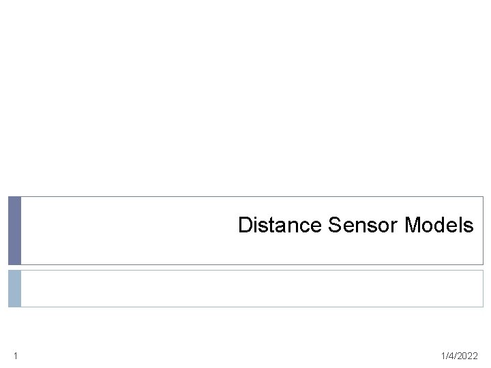Click the "1/4/2022" date in the footer
This screenshot has width=491, height=368.
coord(459,356)
